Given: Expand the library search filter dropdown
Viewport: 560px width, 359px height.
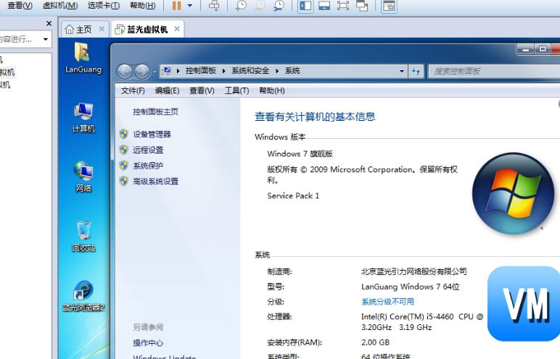Looking at the screenshot, I should pos(46,39).
